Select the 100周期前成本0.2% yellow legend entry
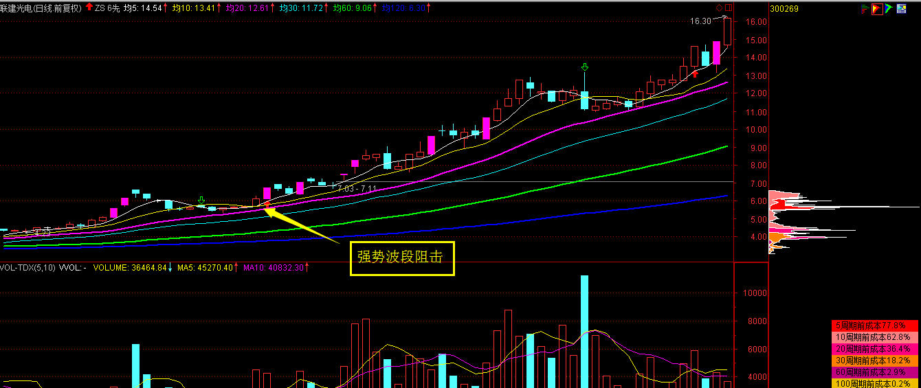 click(874, 383)
